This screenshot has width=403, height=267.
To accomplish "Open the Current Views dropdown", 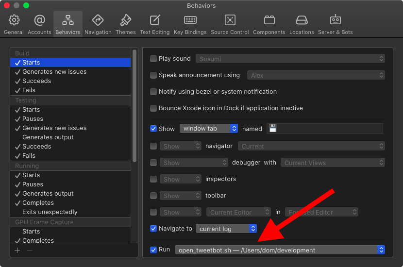I will pyautogui.click(x=333, y=163).
